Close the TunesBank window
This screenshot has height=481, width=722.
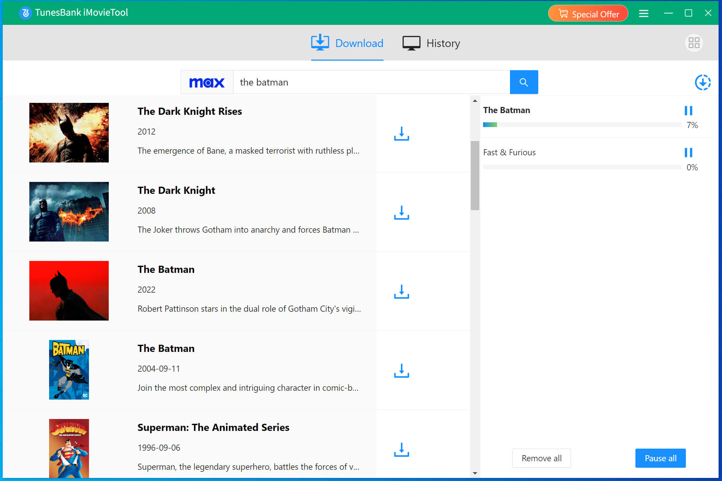[x=708, y=13]
